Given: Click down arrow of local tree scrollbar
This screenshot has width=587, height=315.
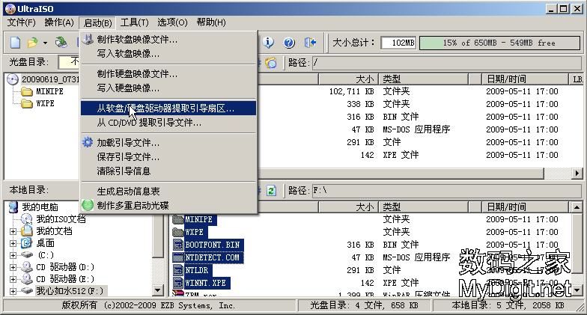Looking at the screenshot, I should coord(157,290).
